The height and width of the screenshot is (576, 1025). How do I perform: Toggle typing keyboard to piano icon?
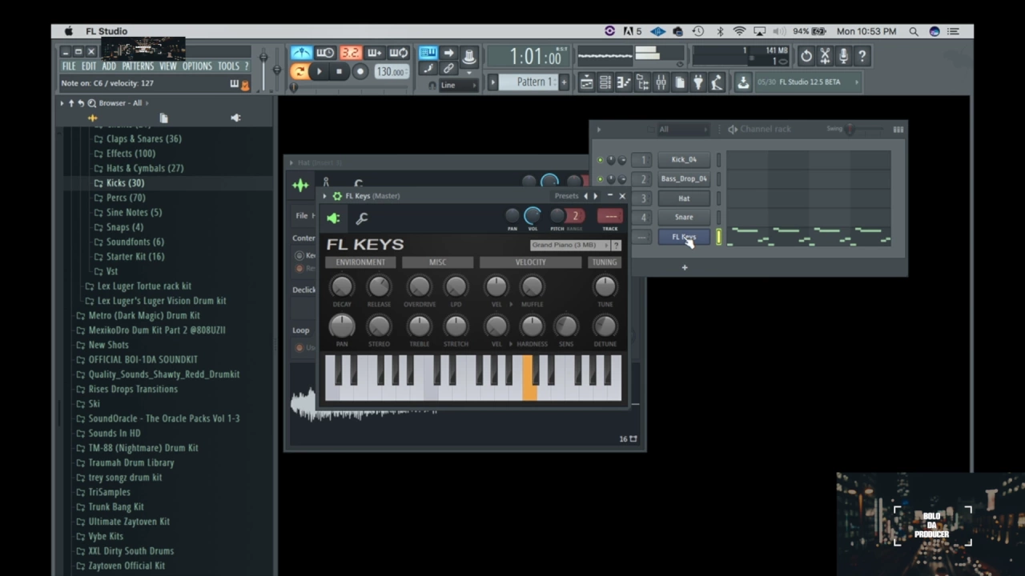[428, 53]
